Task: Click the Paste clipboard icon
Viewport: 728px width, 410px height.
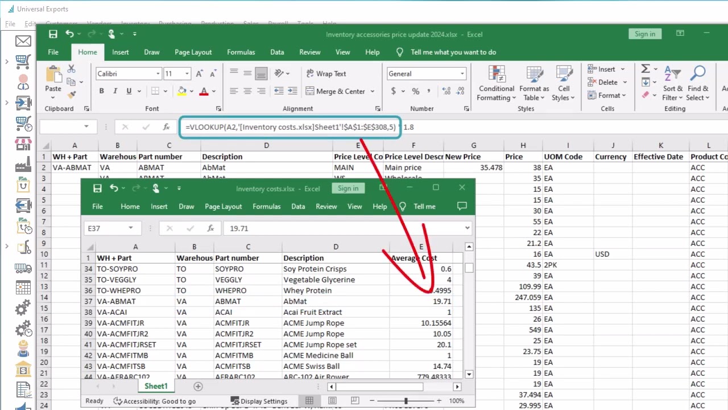Action: tap(53, 74)
